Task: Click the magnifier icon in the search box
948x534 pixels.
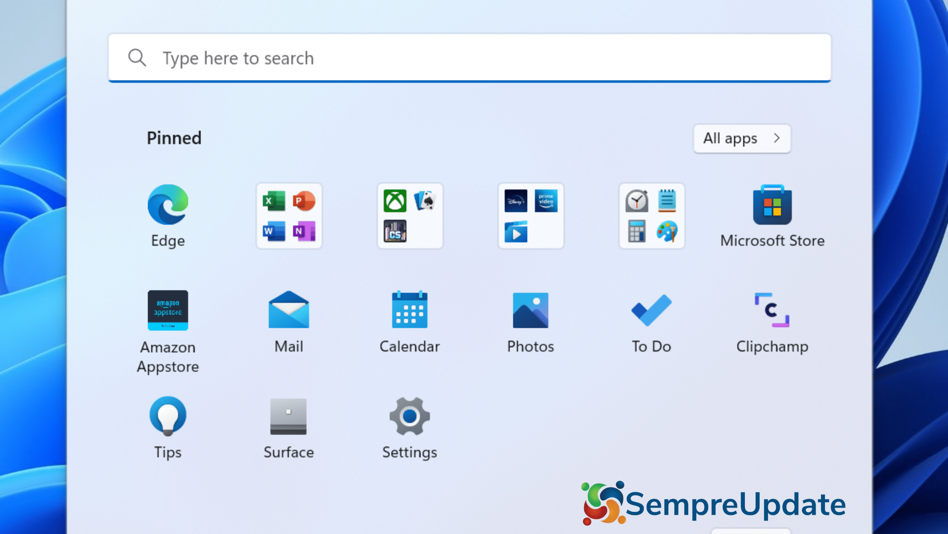Action: [x=137, y=58]
